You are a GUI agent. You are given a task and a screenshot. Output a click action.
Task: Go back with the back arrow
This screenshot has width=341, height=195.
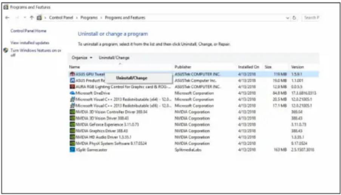(x=7, y=18)
